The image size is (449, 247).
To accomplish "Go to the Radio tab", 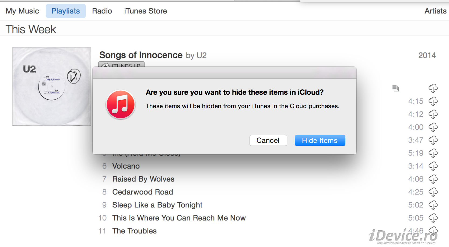I will point(102,11).
